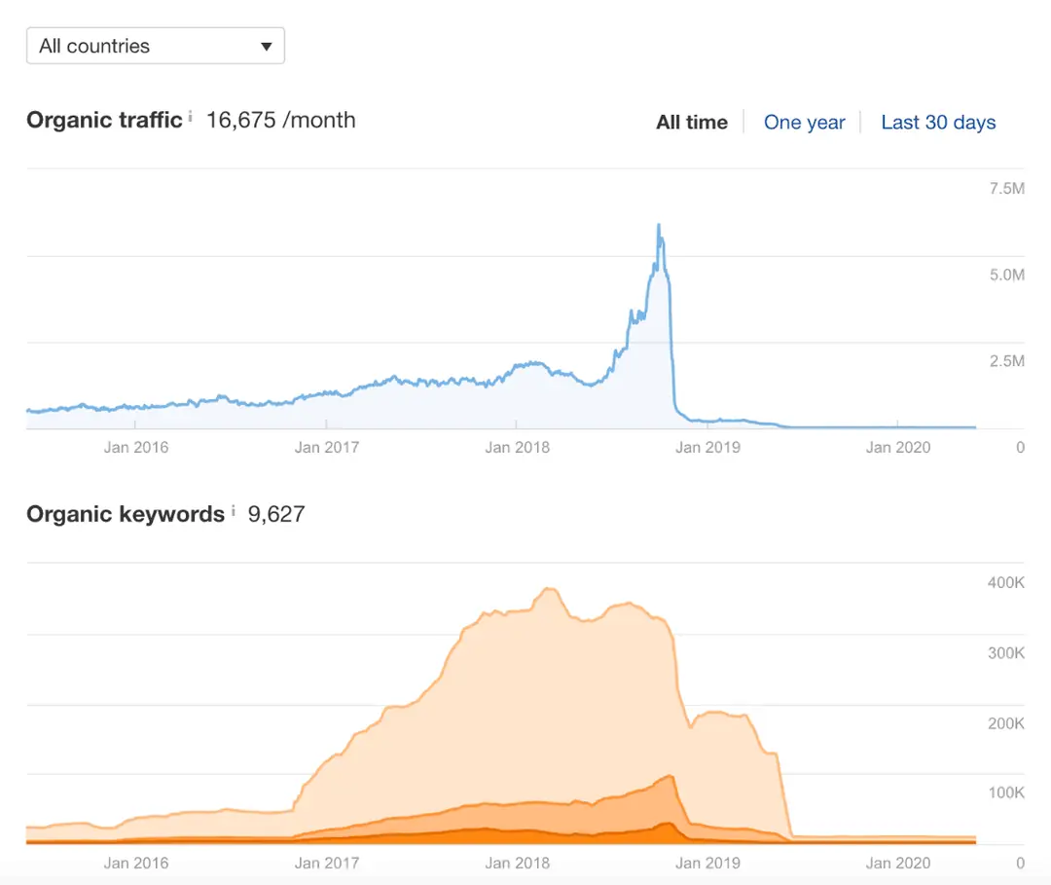Click the 7.5M label on traffic y-axis
1051x885 pixels.
[1006, 189]
